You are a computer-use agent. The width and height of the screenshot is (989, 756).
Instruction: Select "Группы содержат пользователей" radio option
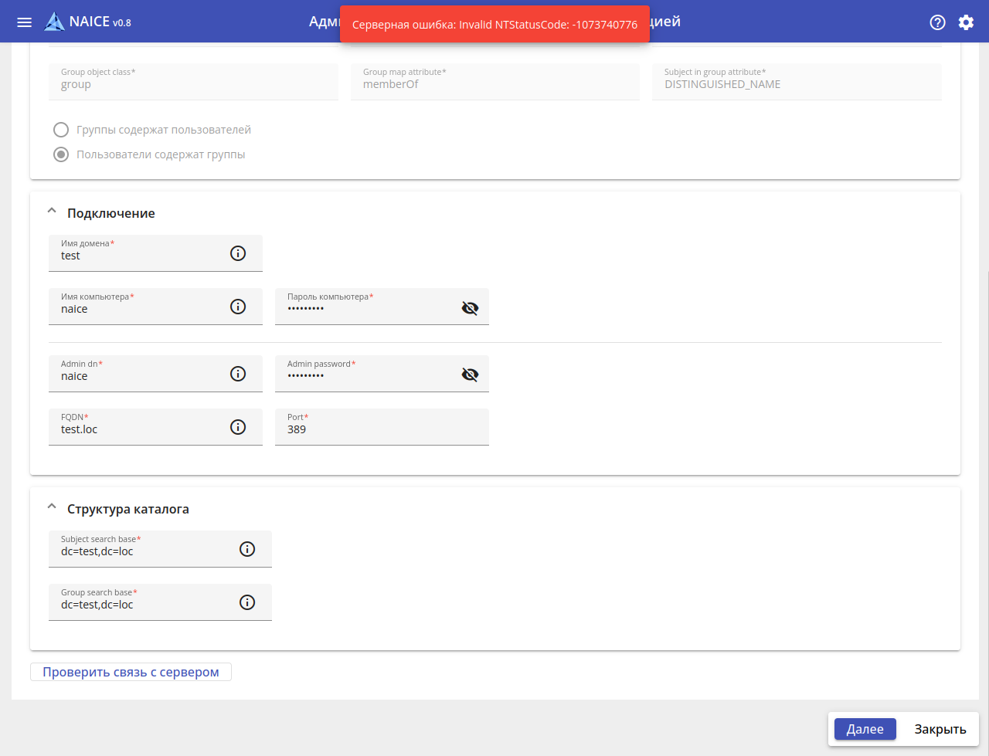tap(61, 130)
